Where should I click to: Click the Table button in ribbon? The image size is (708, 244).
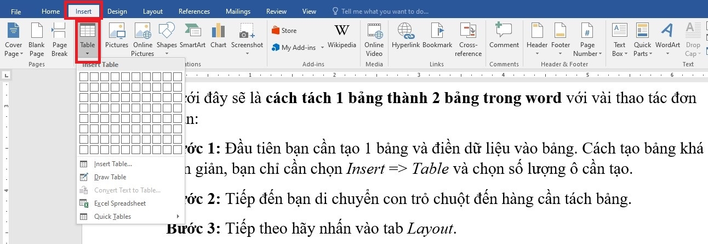click(87, 39)
